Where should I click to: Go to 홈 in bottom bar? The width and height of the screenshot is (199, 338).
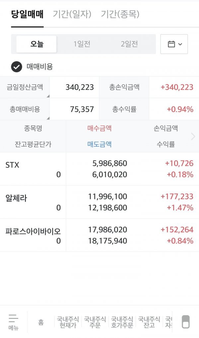coord(41,322)
